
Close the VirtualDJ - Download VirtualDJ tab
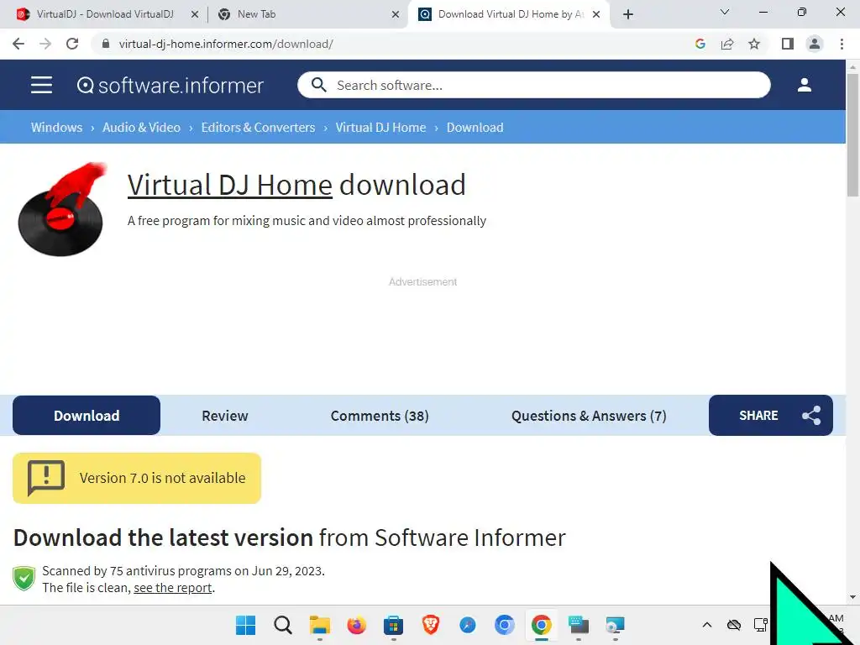195,14
